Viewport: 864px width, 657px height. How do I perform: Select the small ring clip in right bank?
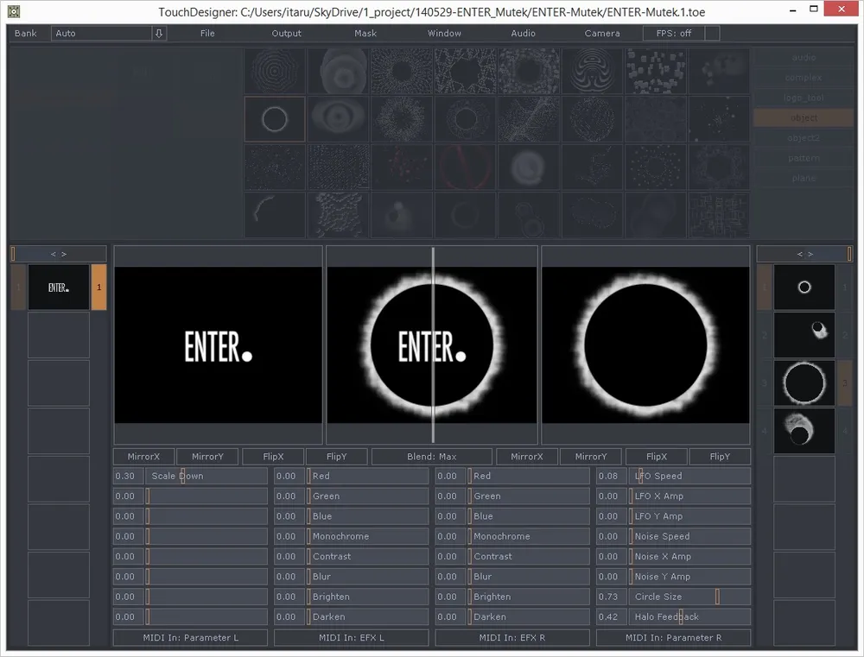pyautogui.click(x=804, y=287)
